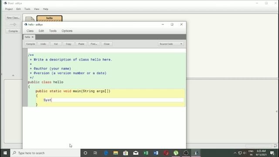Maximize the hello editor window
This screenshot has width=279, height=157.
pos(172,24)
